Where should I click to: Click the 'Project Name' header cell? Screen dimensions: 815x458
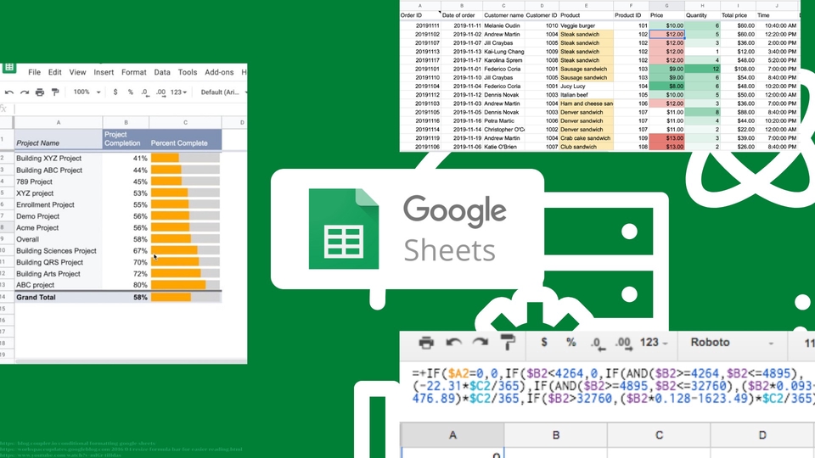tap(59, 139)
